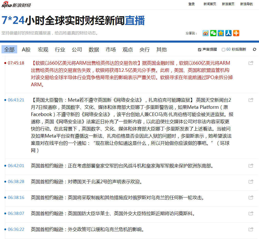
Task: Click the 7*24小时全球实时财经新闻直播 page title
Action: [73, 21]
